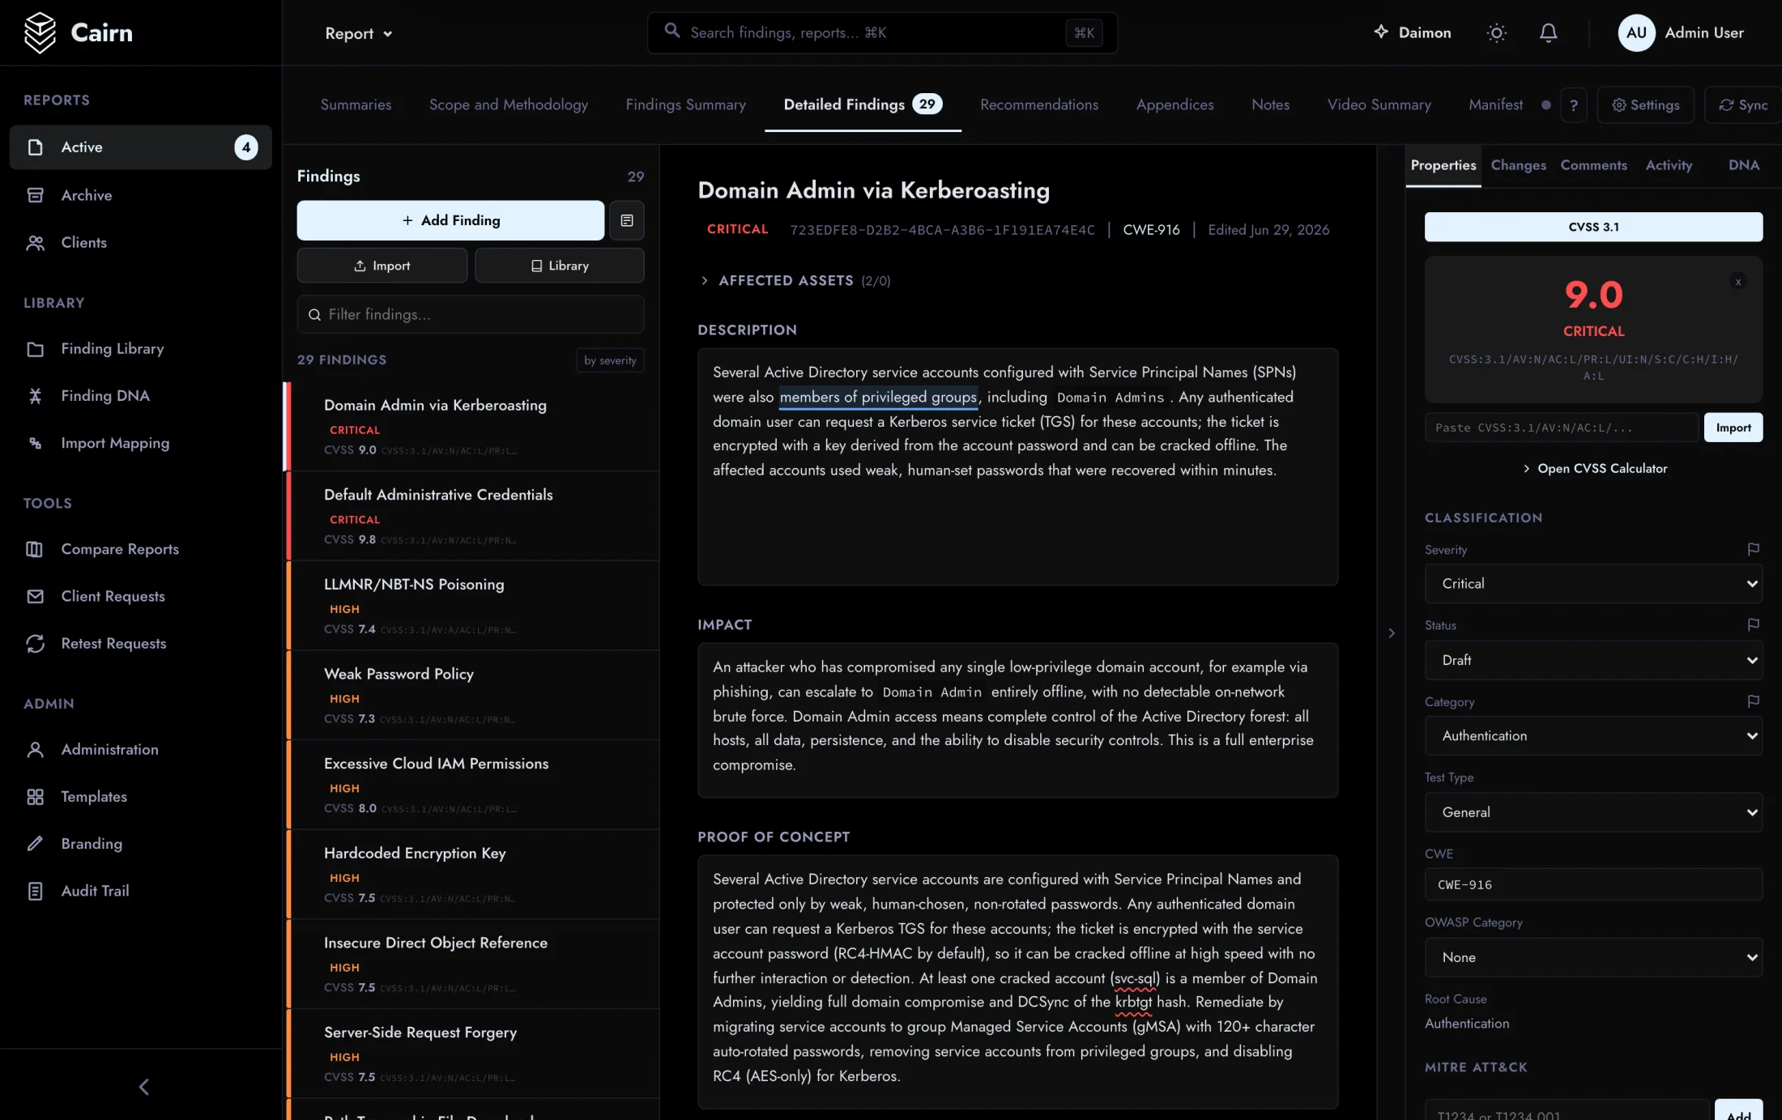The image size is (1782, 1120).
Task: Open the help question mark button
Action: click(x=1573, y=105)
